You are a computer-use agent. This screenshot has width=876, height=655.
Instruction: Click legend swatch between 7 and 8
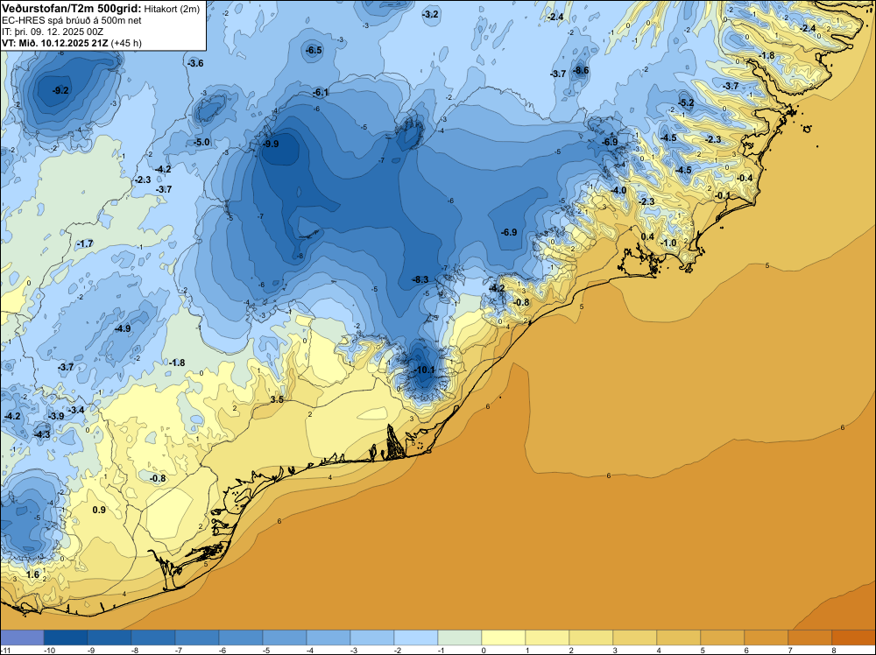pos(810,637)
